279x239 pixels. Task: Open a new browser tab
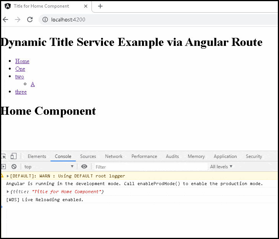pyautogui.click(x=100, y=6)
